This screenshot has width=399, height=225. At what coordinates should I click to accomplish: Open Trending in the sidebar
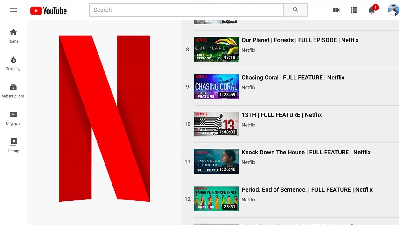click(x=13, y=63)
